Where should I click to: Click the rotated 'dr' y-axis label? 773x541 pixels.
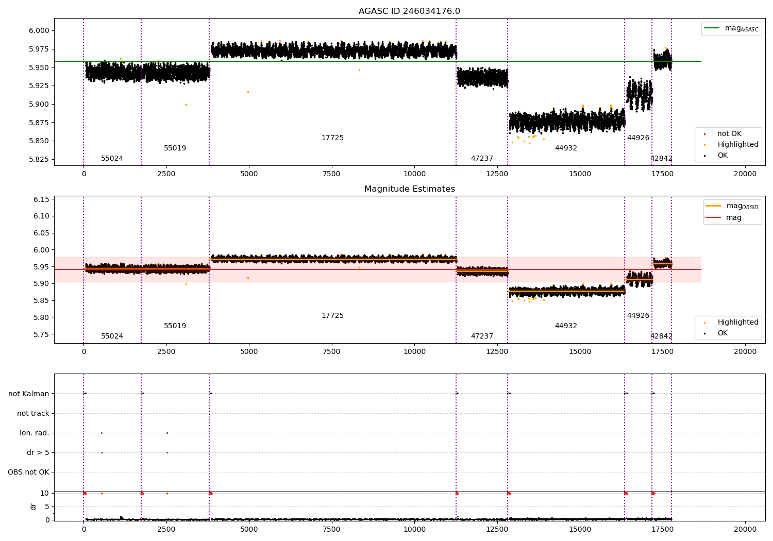[x=33, y=506]
